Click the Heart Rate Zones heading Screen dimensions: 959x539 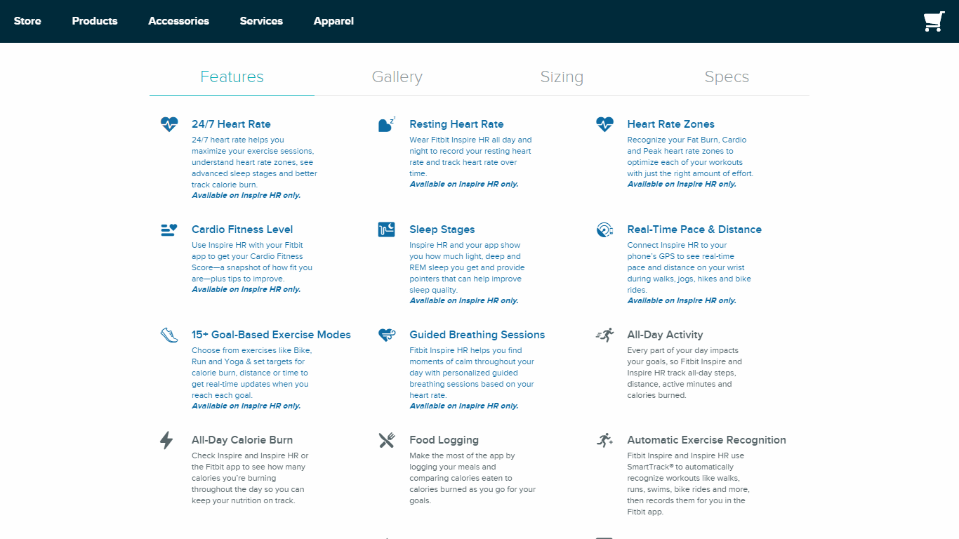(670, 124)
